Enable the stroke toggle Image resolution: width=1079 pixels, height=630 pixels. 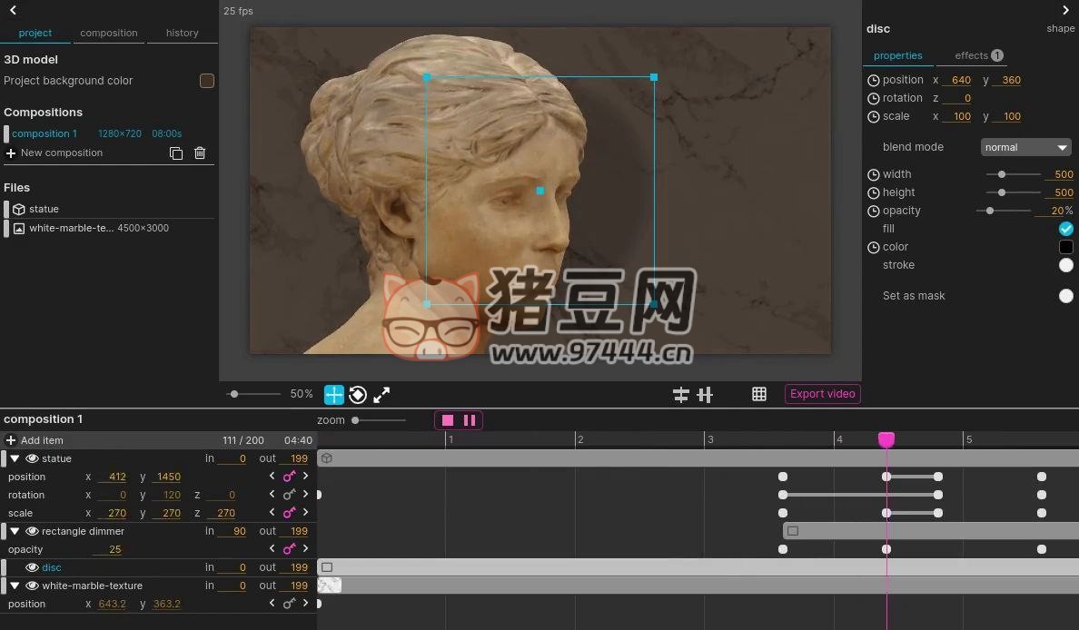pyautogui.click(x=1065, y=265)
